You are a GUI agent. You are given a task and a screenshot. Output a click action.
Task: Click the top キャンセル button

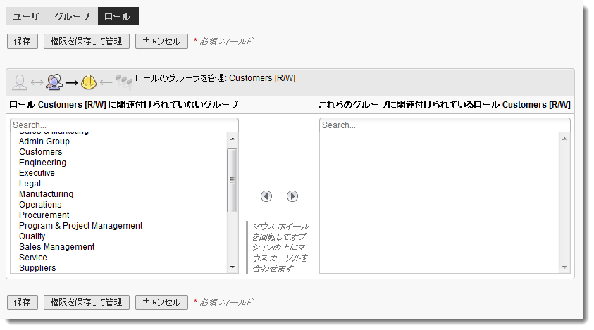161,42
